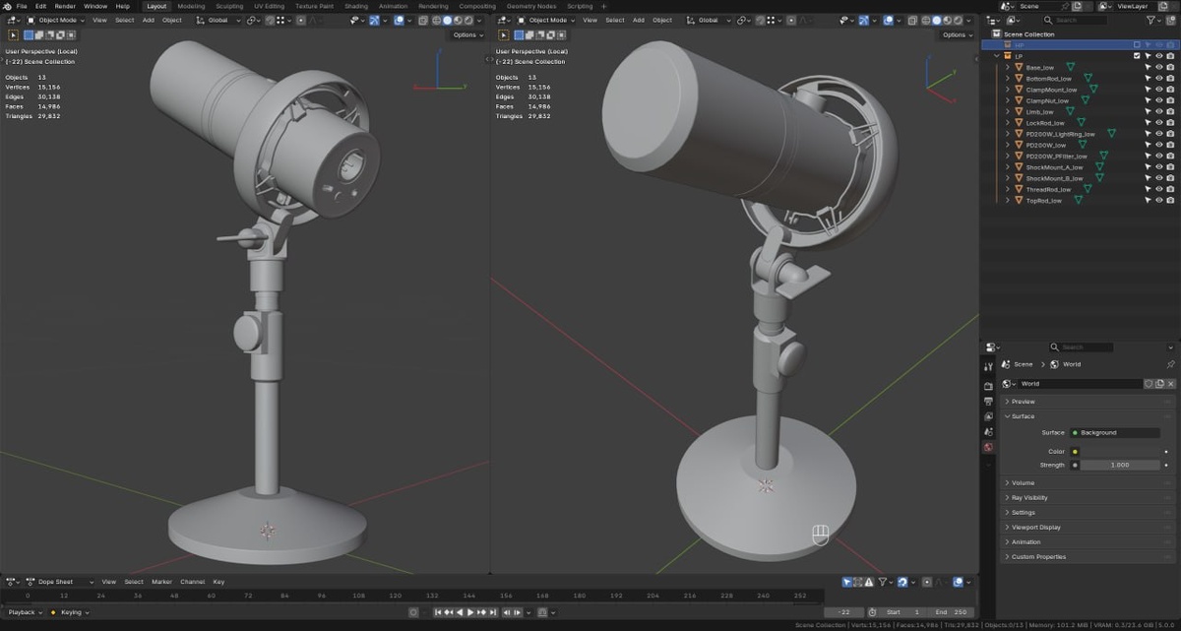The image size is (1181, 631).
Task: Click Base_low mesh data triangle icon
Action: [1070, 67]
